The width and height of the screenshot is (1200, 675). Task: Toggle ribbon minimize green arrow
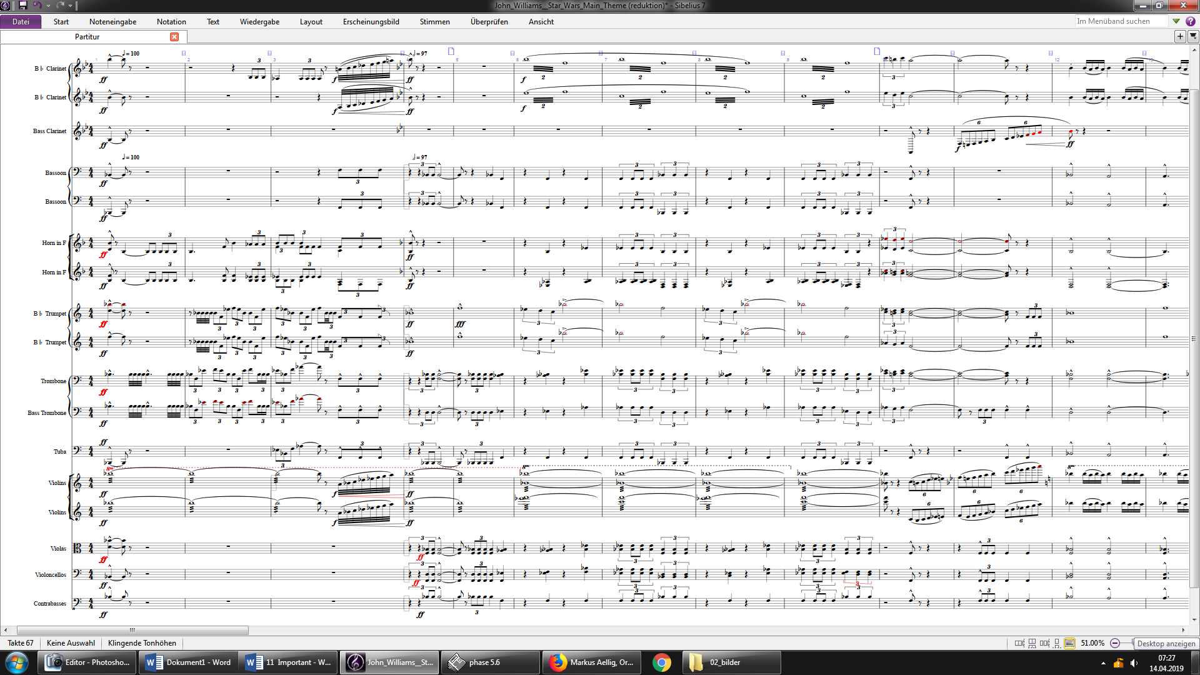[1176, 21]
